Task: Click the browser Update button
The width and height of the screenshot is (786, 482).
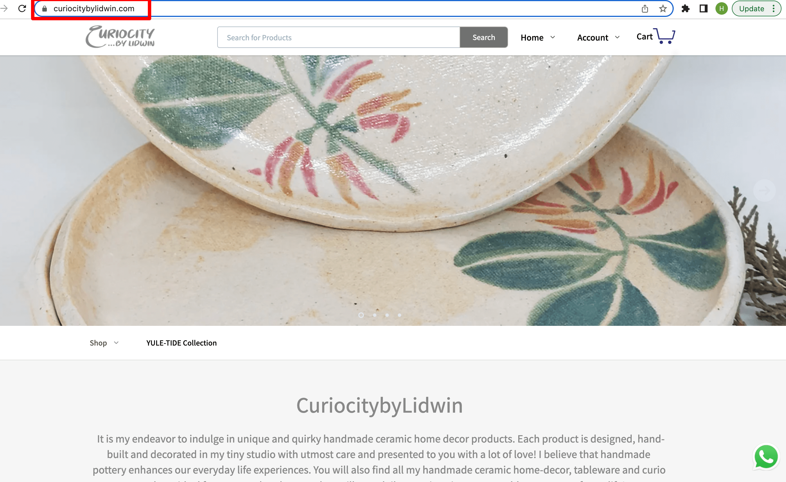Action: point(751,9)
